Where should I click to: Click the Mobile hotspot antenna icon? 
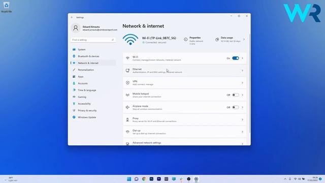point(127,95)
